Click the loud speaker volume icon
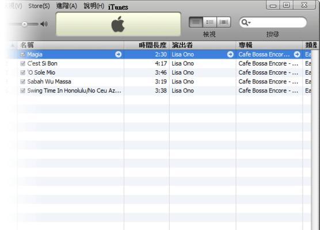The width and height of the screenshot is (320, 230). click(44, 24)
